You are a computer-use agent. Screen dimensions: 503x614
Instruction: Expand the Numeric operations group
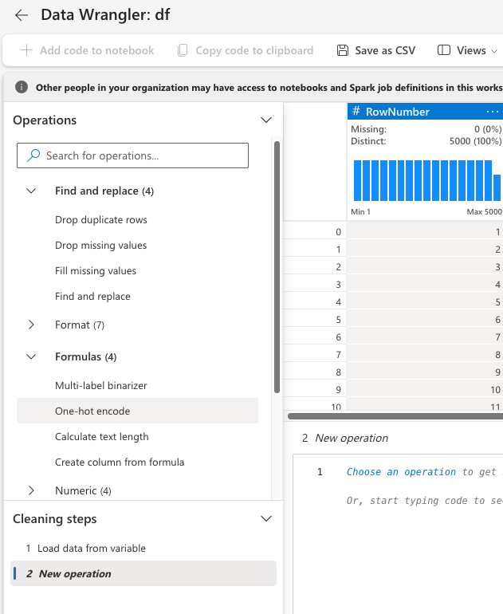tap(31, 490)
